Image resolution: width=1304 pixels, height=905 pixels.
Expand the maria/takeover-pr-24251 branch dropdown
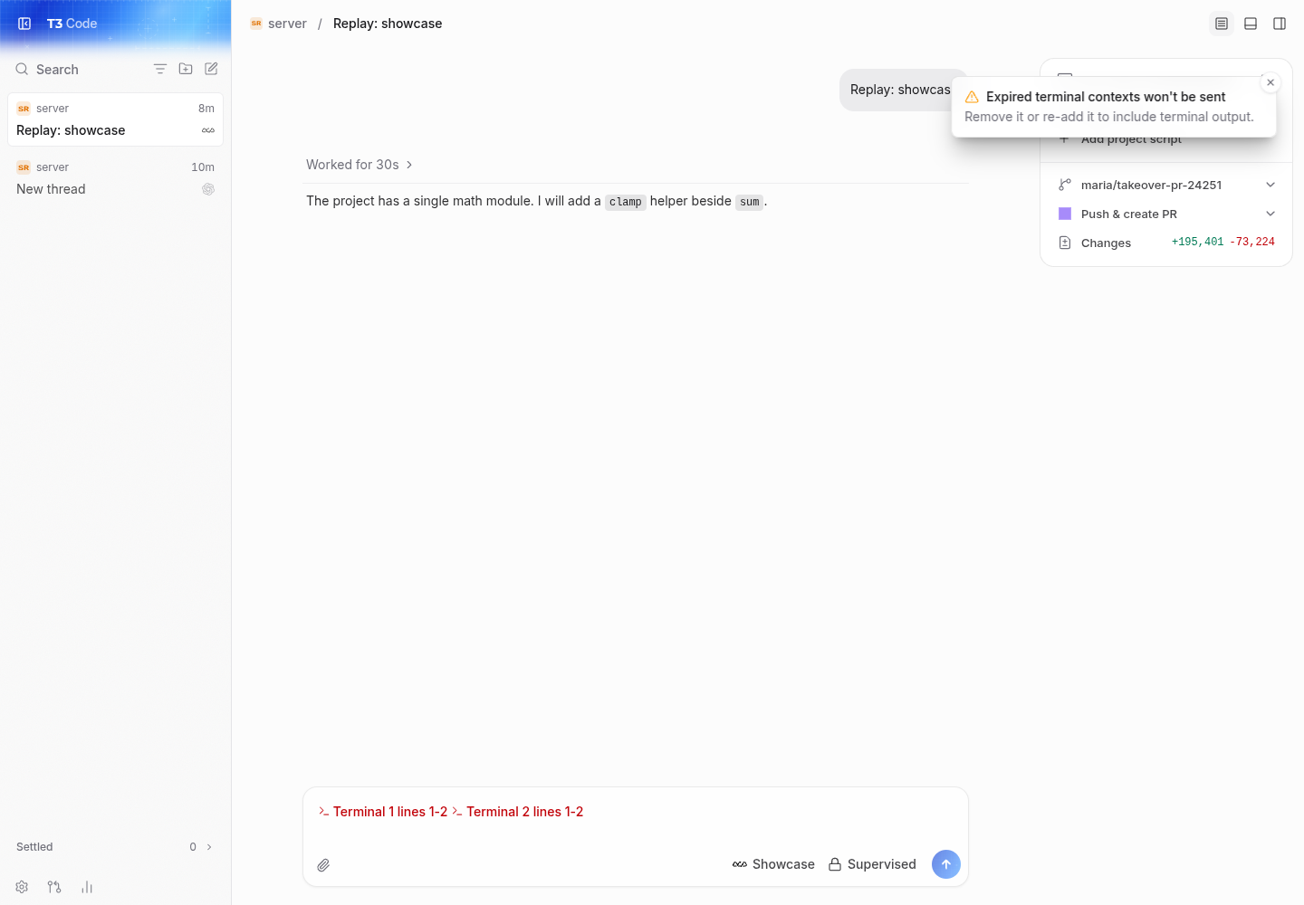point(1270,185)
